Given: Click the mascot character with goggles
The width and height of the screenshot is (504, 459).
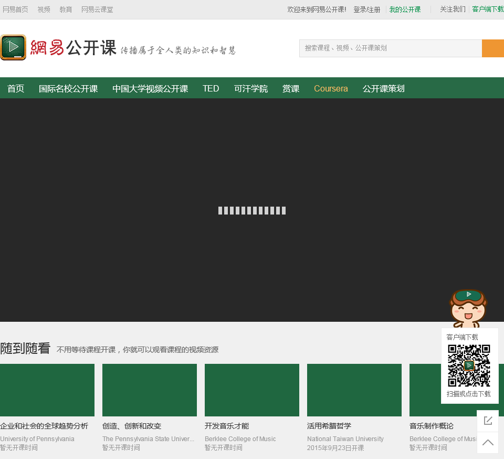Looking at the screenshot, I should [468, 309].
